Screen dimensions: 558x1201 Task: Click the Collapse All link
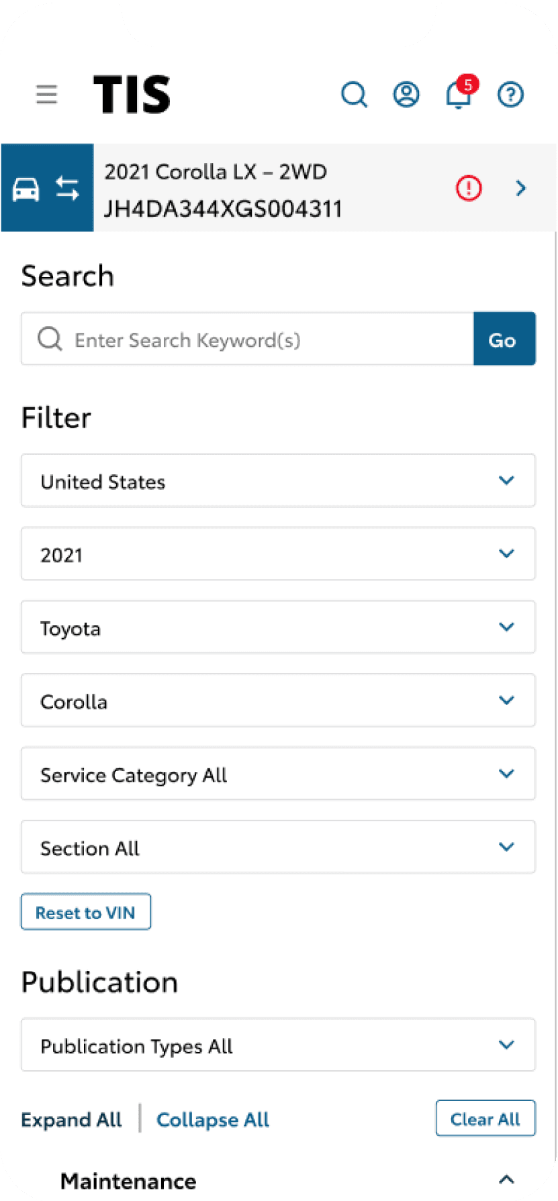212,1119
